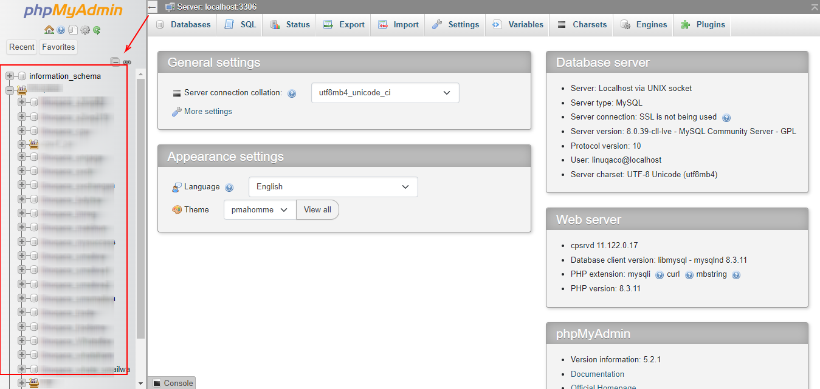Collapse the expanded database group below information_schema
This screenshot has height=389, width=820.
[10, 90]
